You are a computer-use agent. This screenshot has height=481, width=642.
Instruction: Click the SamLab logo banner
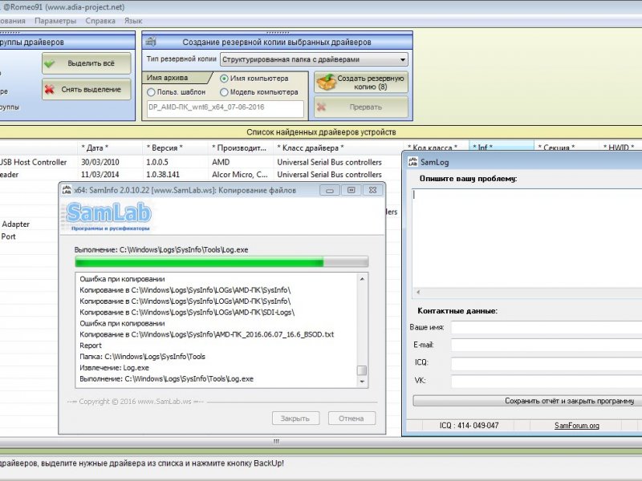(109, 216)
